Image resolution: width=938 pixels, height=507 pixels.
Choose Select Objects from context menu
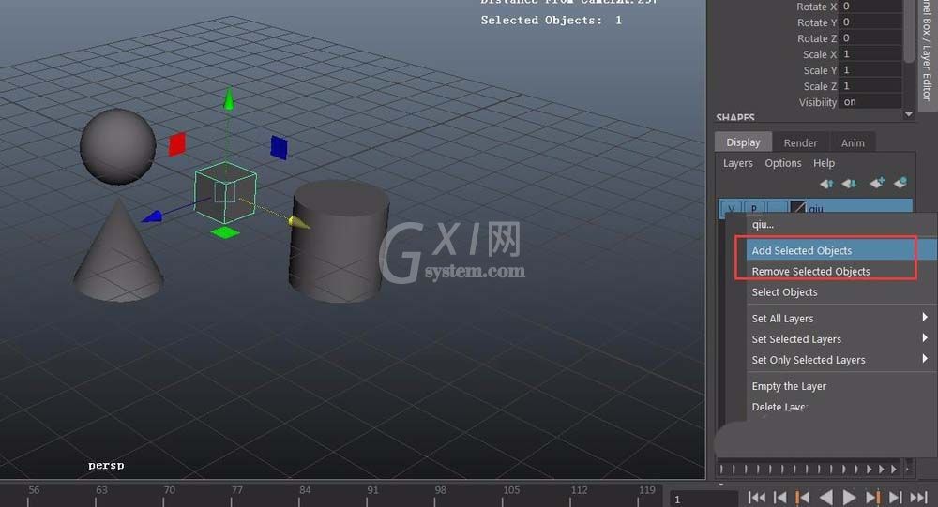pos(840,292)
